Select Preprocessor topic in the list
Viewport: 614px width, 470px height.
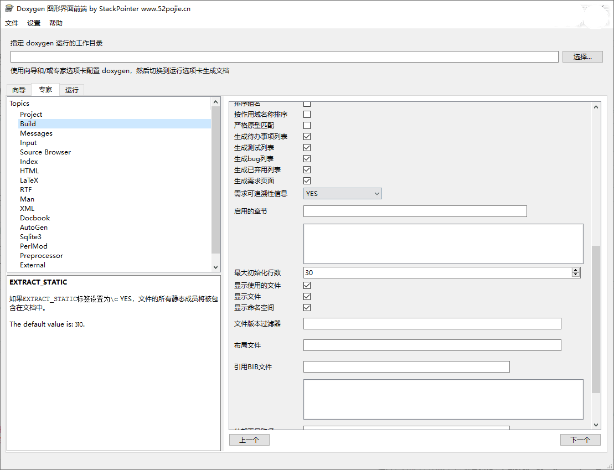[x=42, y=256]
